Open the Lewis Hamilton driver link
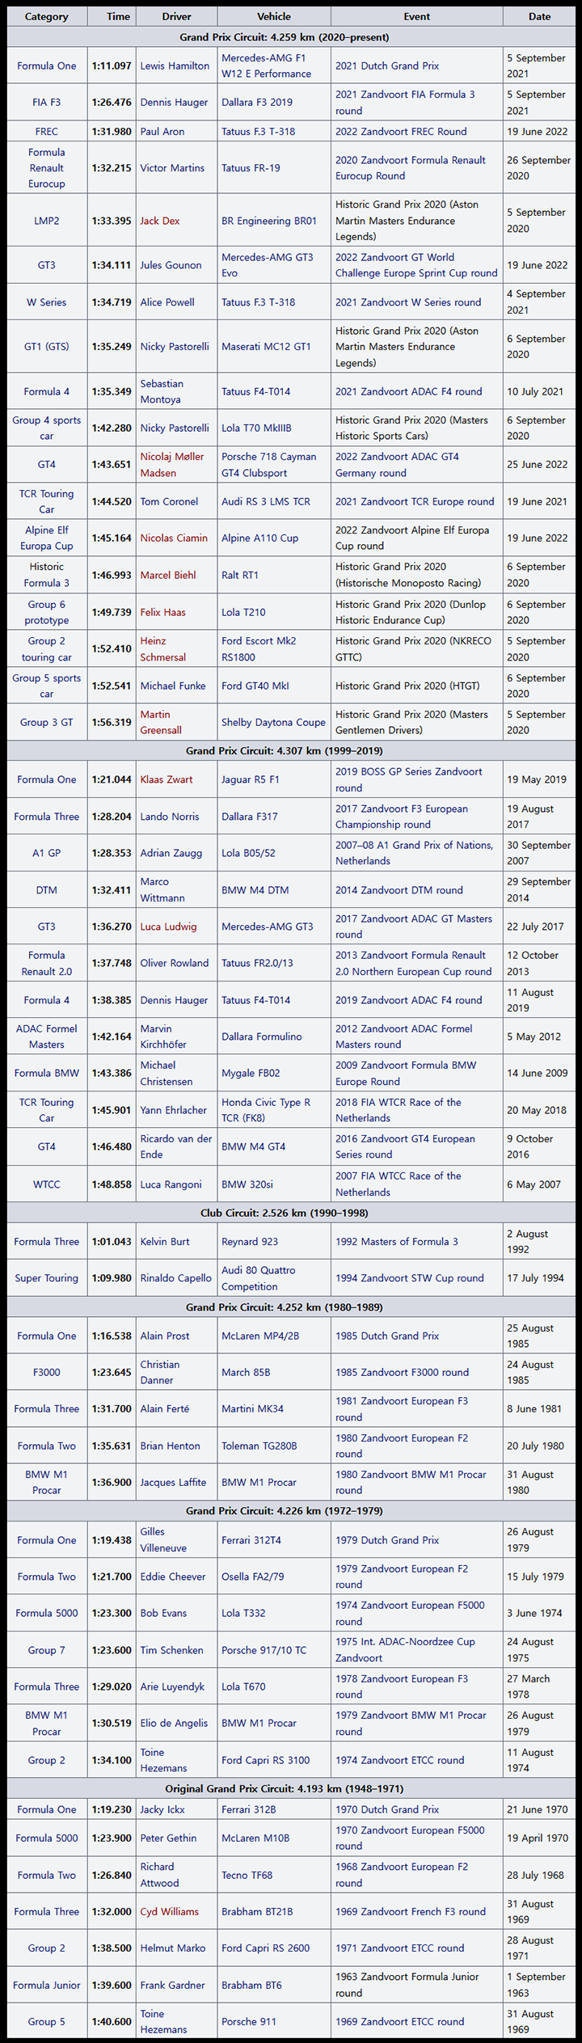 tap(175, 66)
